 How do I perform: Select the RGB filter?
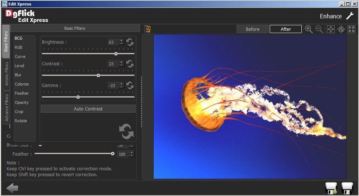(x=18, y=47)
